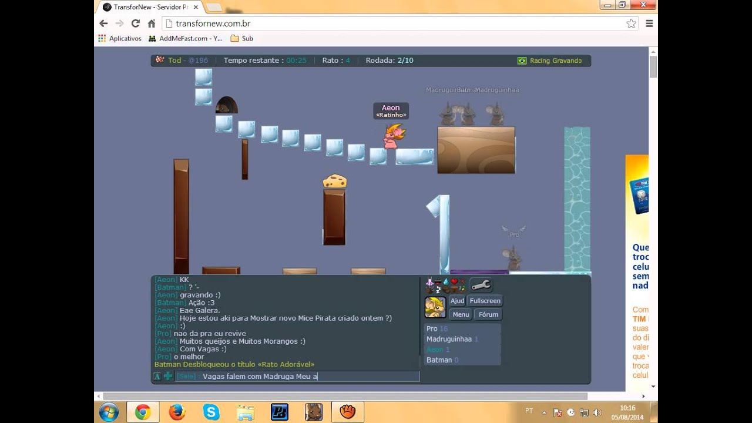The height and width of the screenshot is (423, 752).
Task: Show hidden tray icons arrow
Action: 544,412
